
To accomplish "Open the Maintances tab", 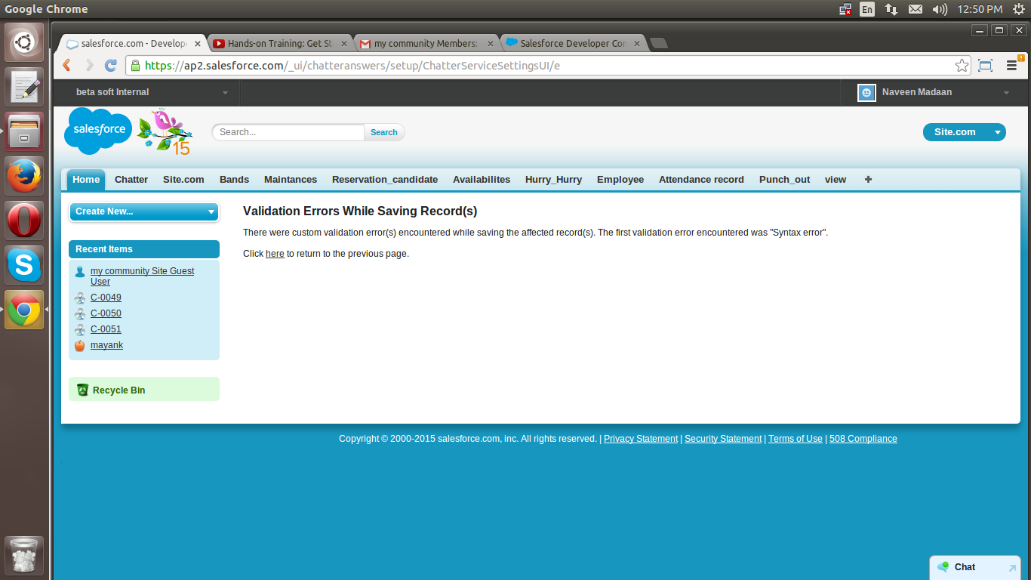I will (x=291, y=179).
